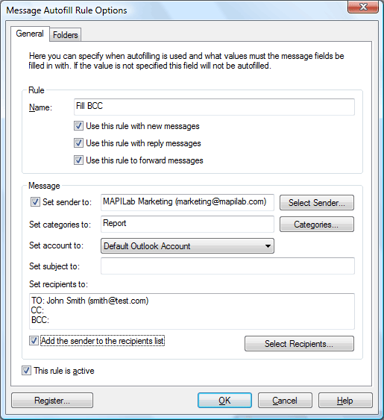
Task: Open Help for this dialog
Action: [x=345, y=401]
